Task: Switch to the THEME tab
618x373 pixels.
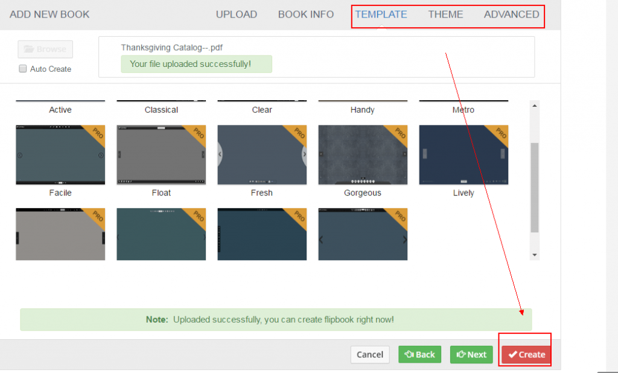Action: point(445,14)
